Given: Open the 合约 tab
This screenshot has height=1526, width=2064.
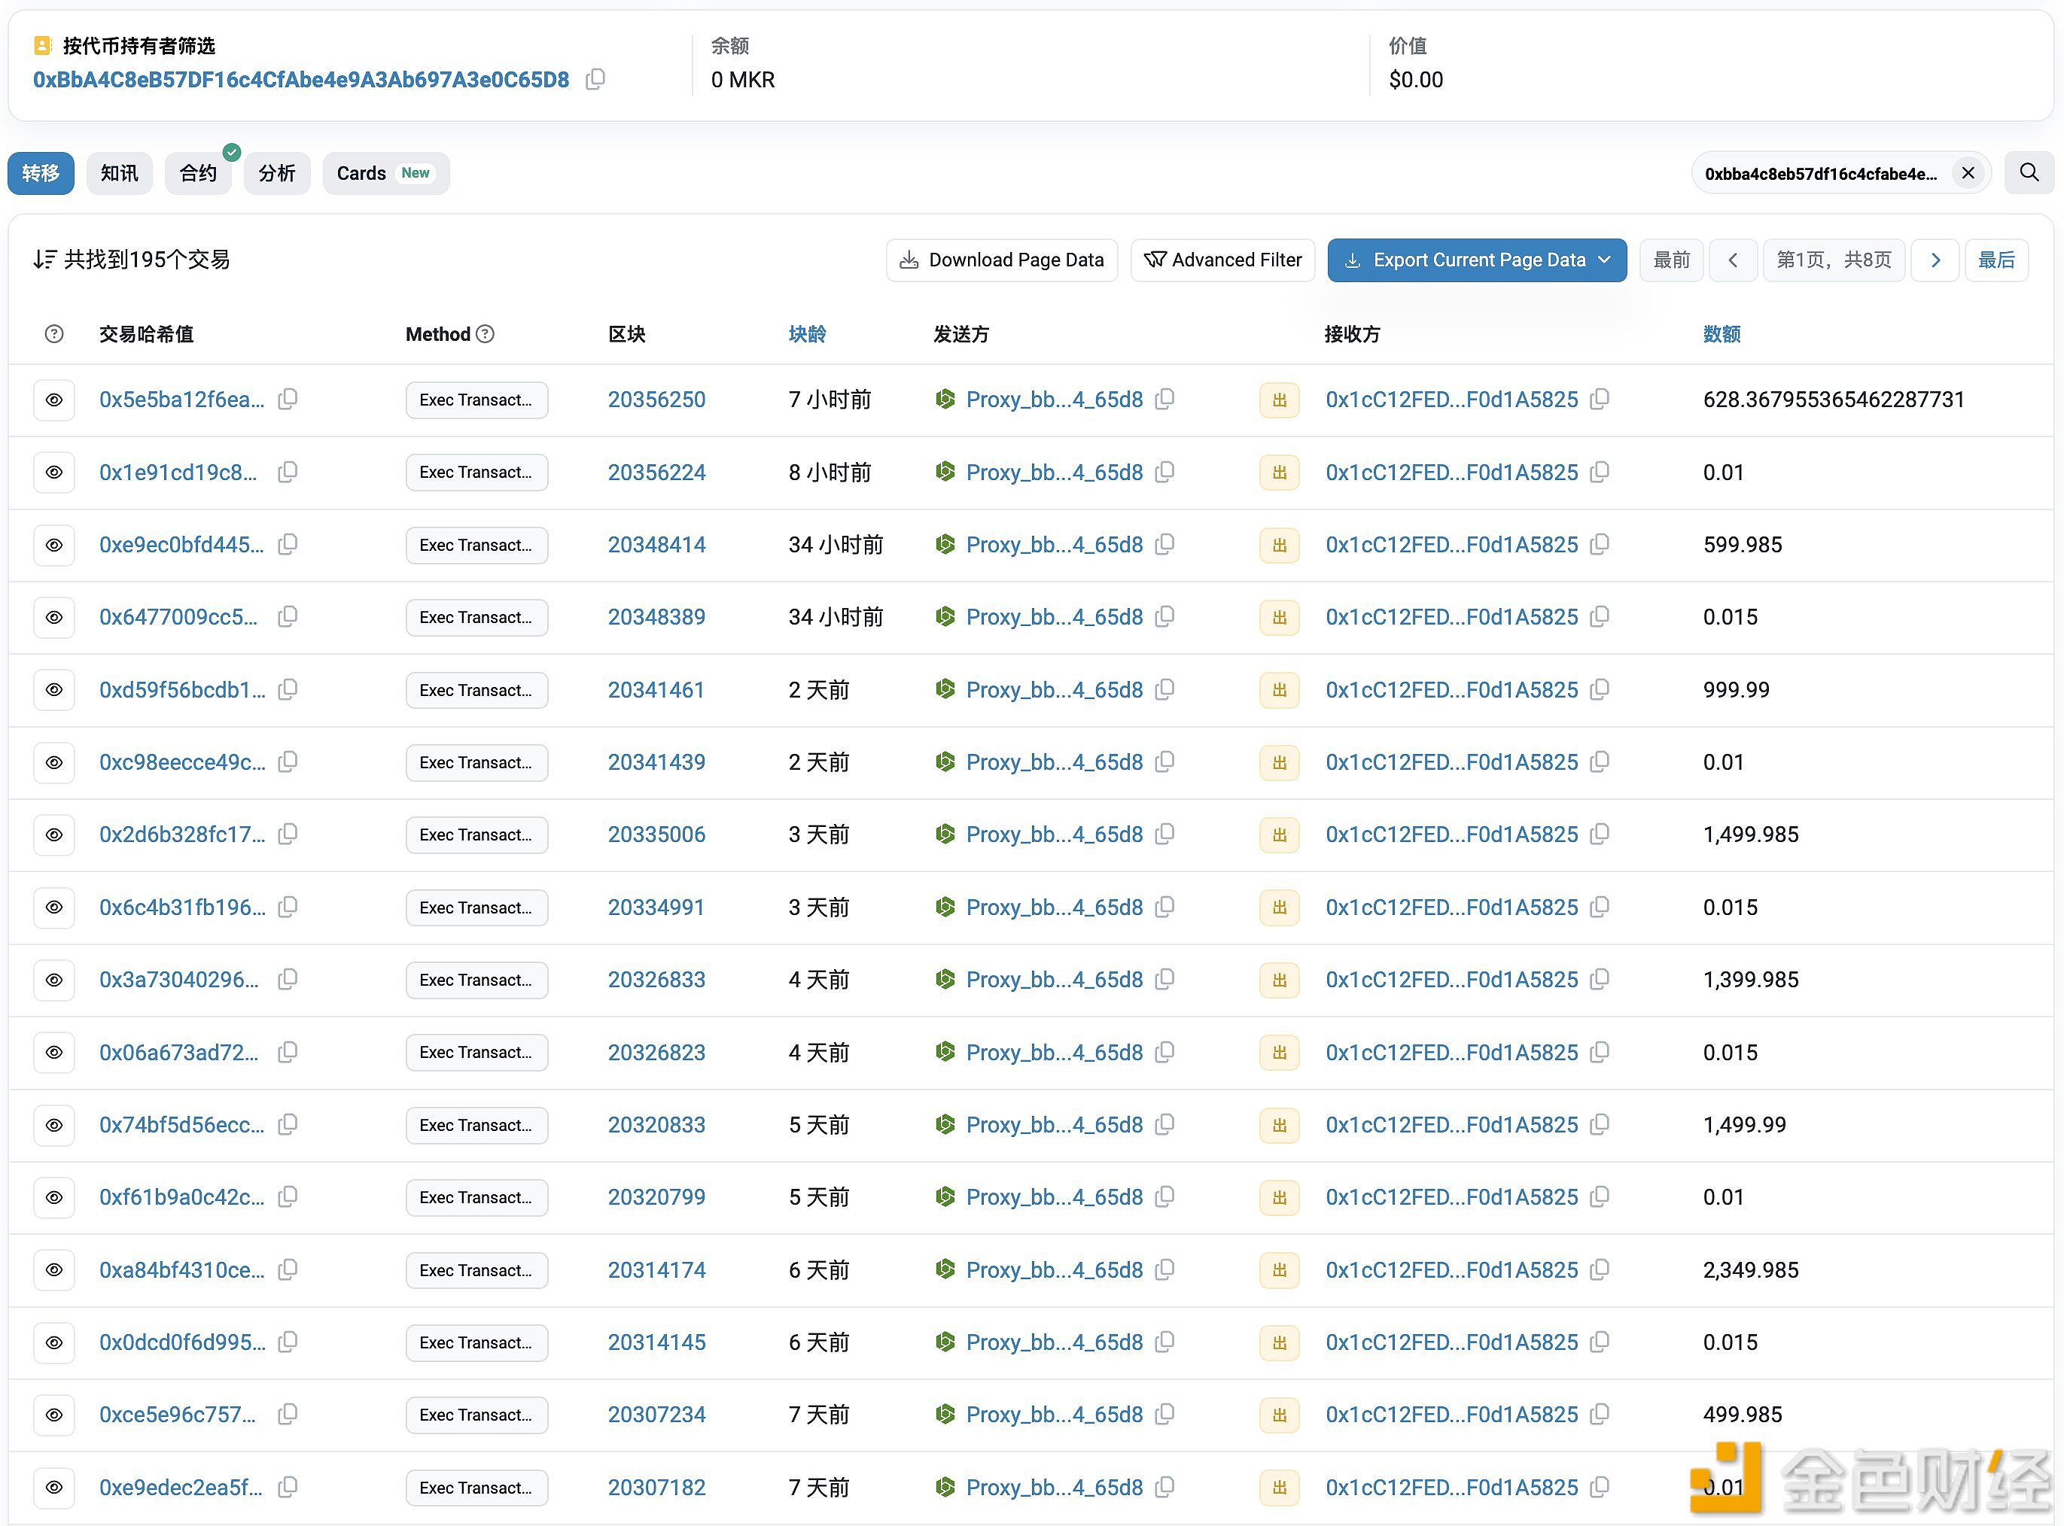Looking at the screenshot, I should [198, 173].
